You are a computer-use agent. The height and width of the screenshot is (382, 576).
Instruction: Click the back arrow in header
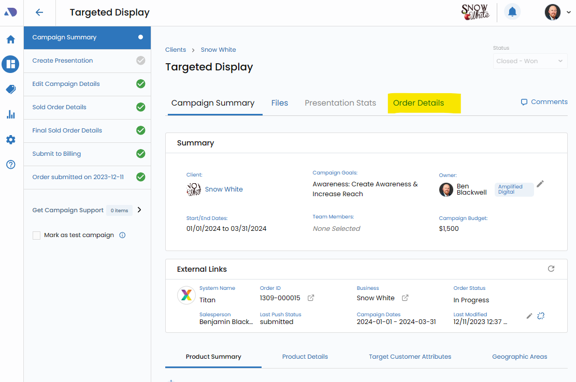click(39, 13)
